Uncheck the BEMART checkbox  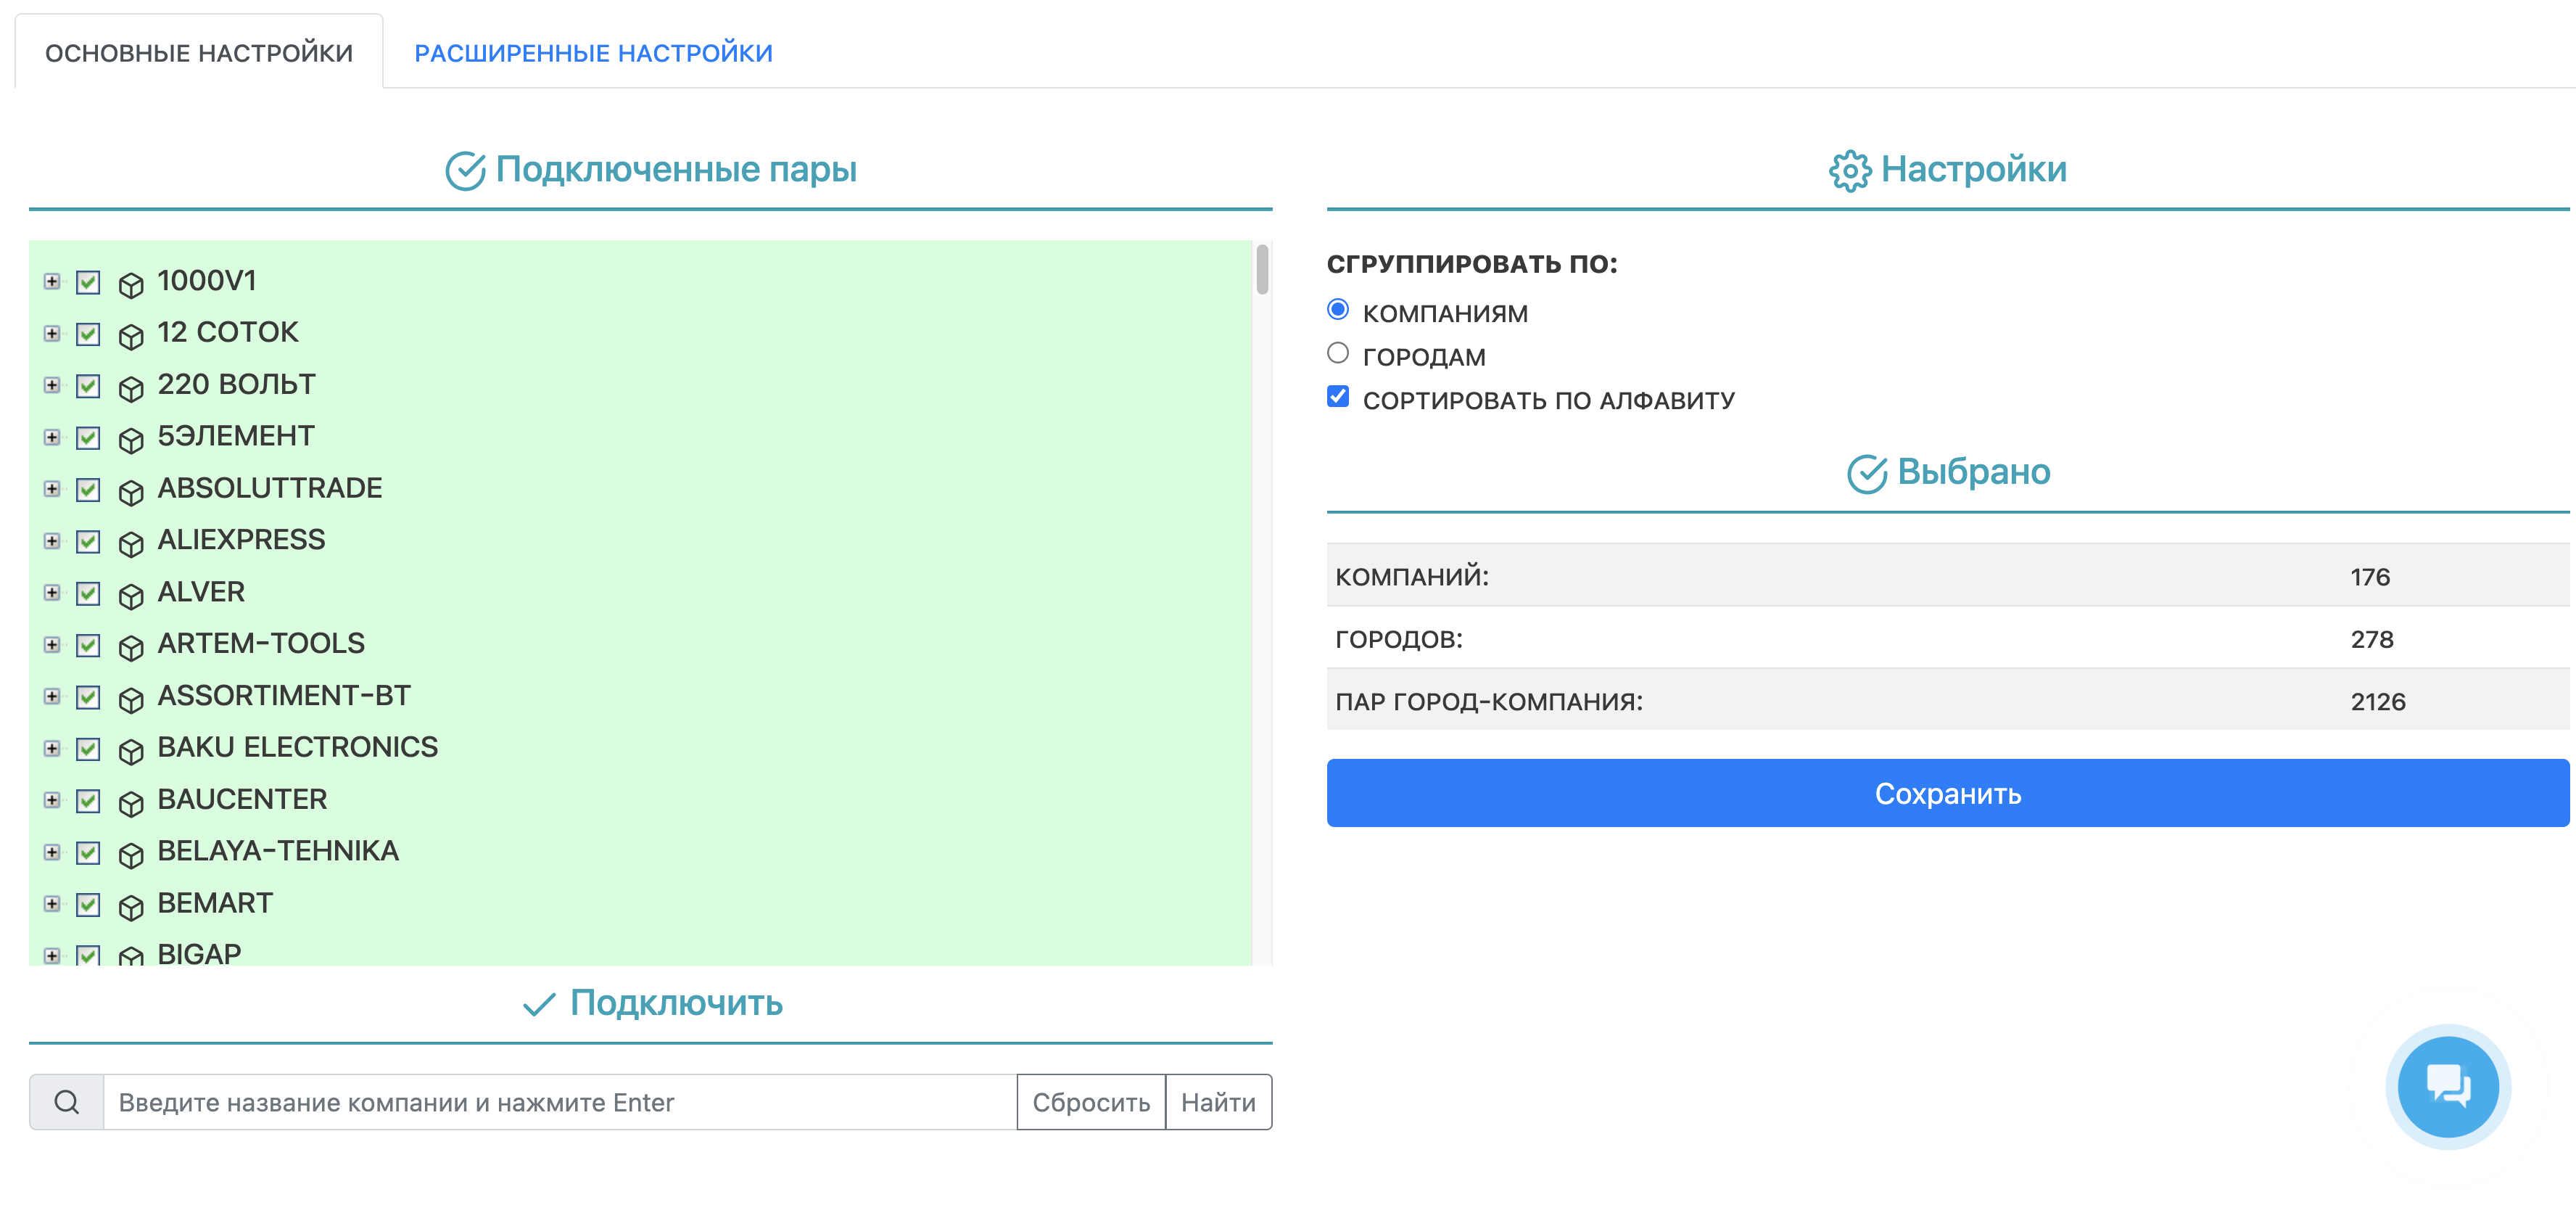(88, 905)
